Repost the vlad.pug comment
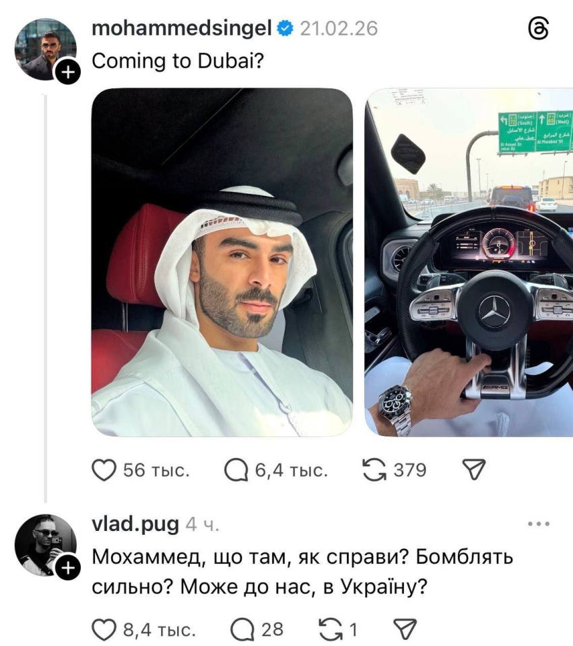Viewport: 573px width, 646px height. 331,630
